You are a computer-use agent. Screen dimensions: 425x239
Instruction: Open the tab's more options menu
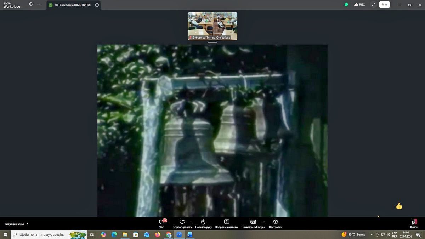tap(97, 5)
